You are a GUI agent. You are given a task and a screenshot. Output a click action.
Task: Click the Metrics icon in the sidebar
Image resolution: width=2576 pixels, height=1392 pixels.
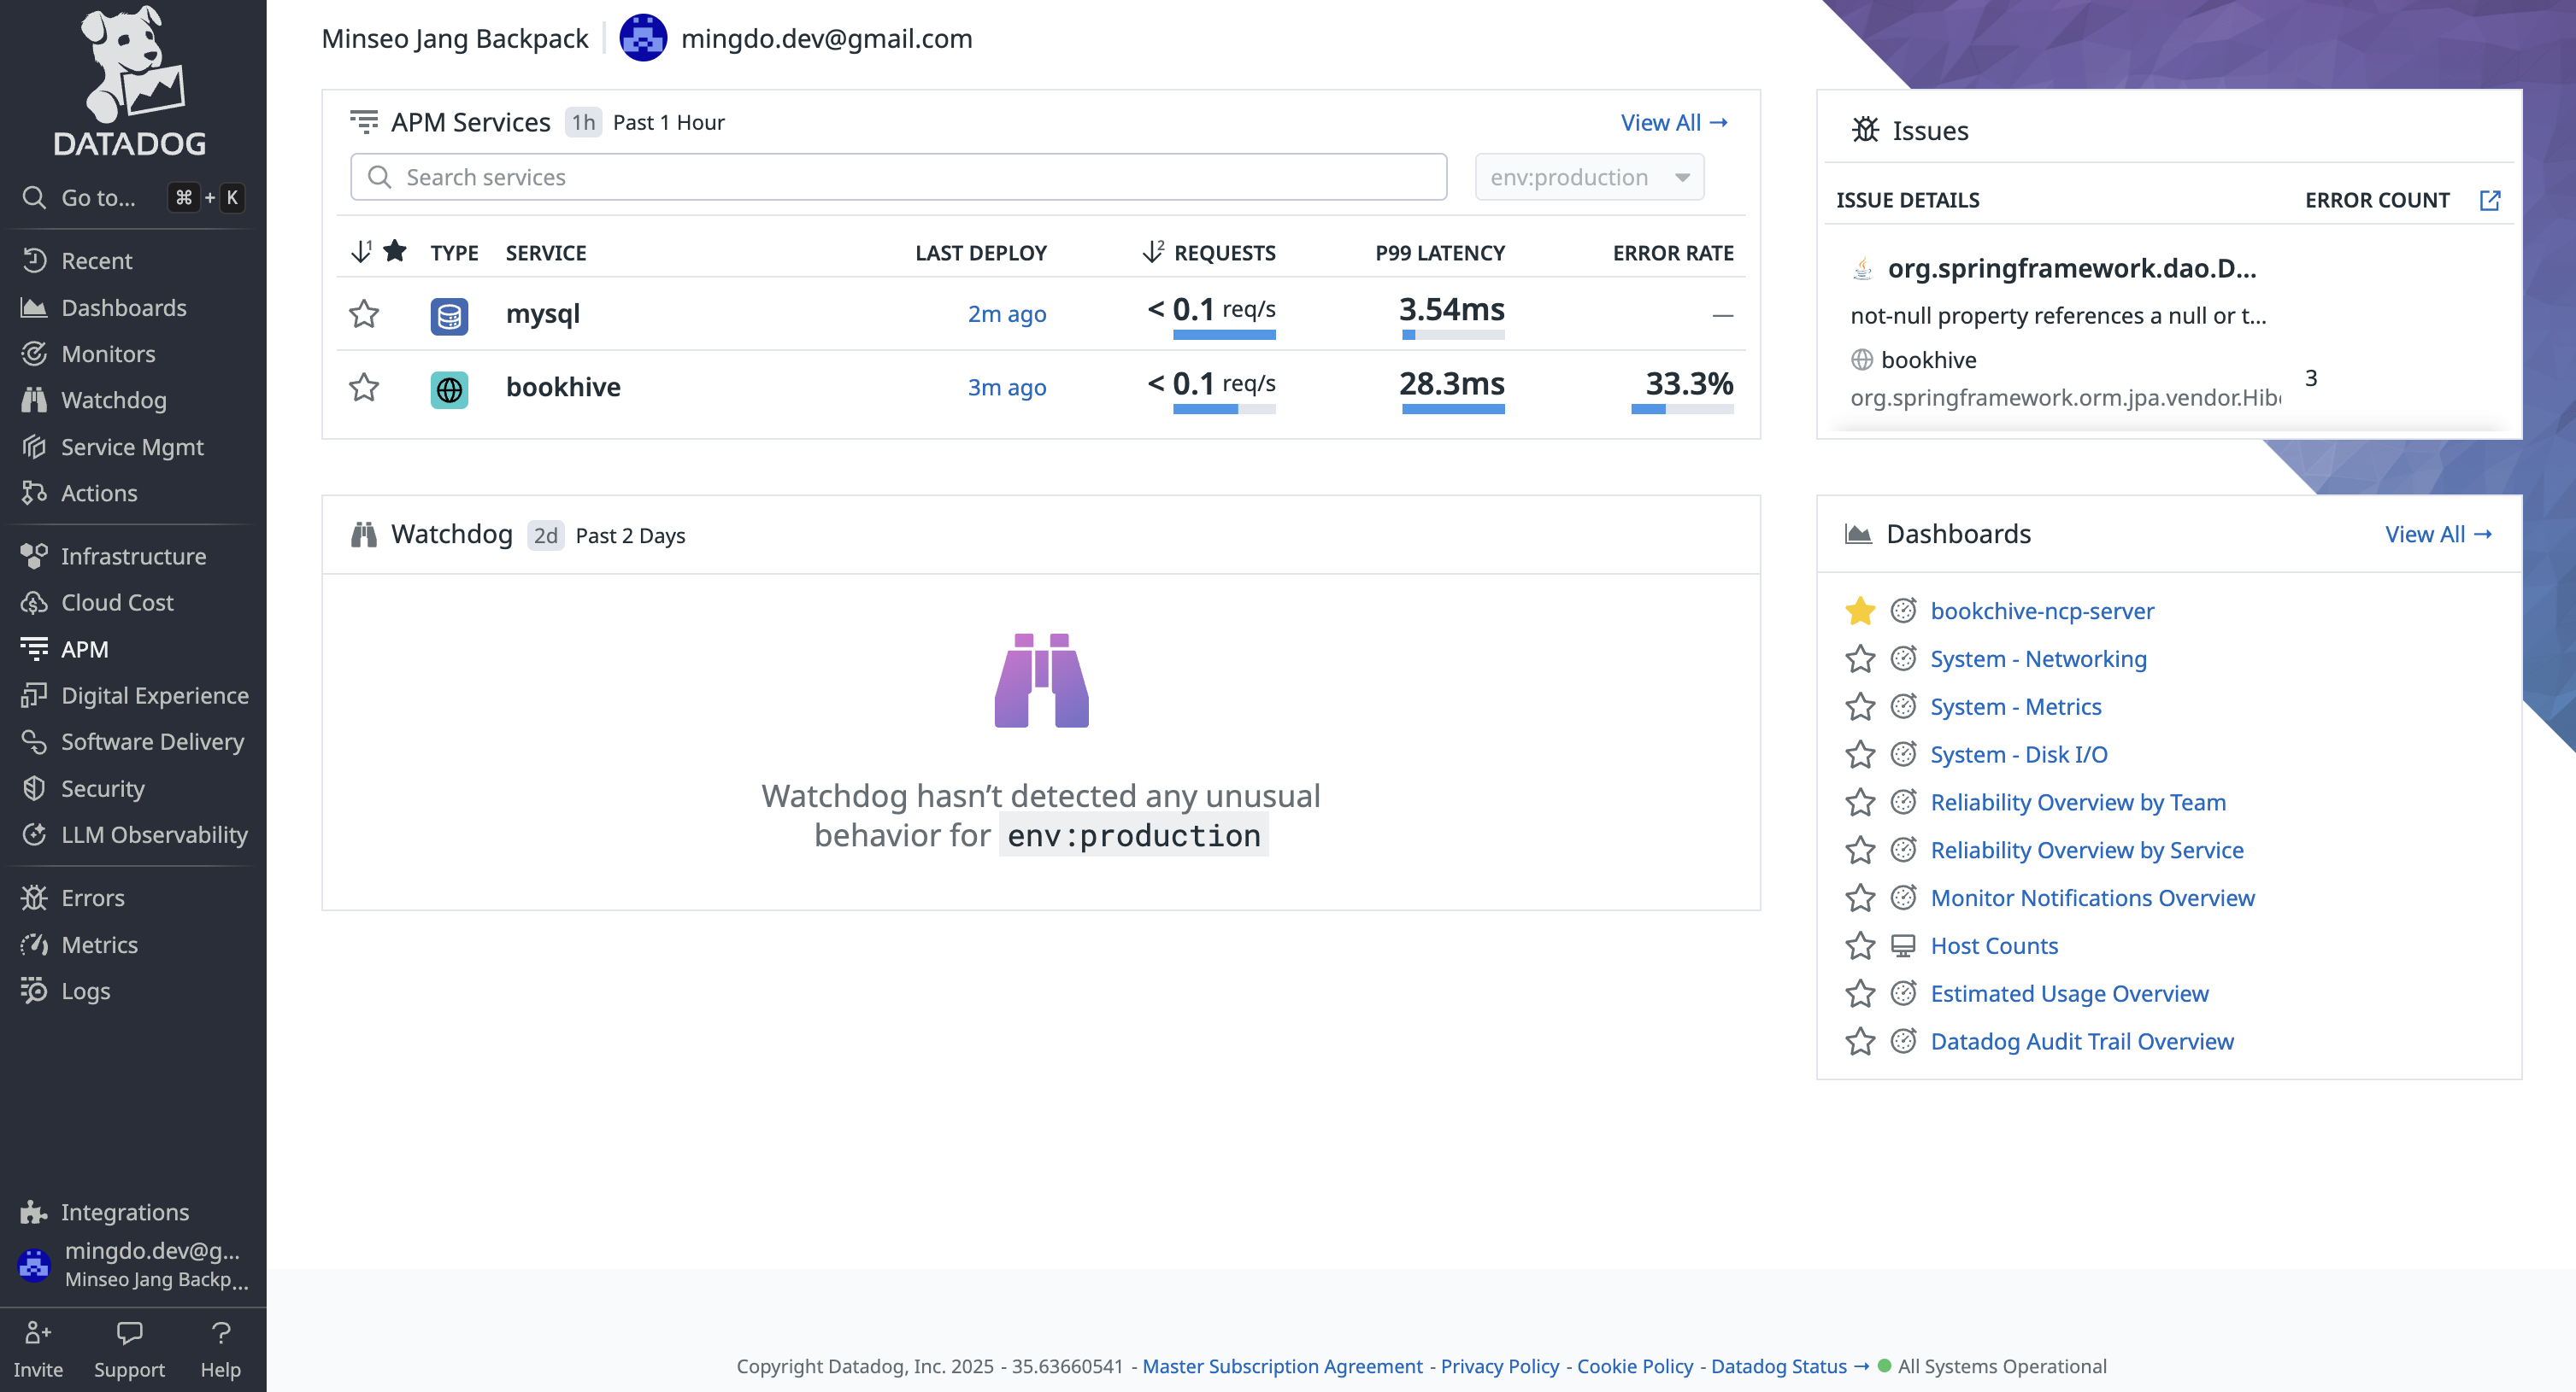[x=34, y=945]
